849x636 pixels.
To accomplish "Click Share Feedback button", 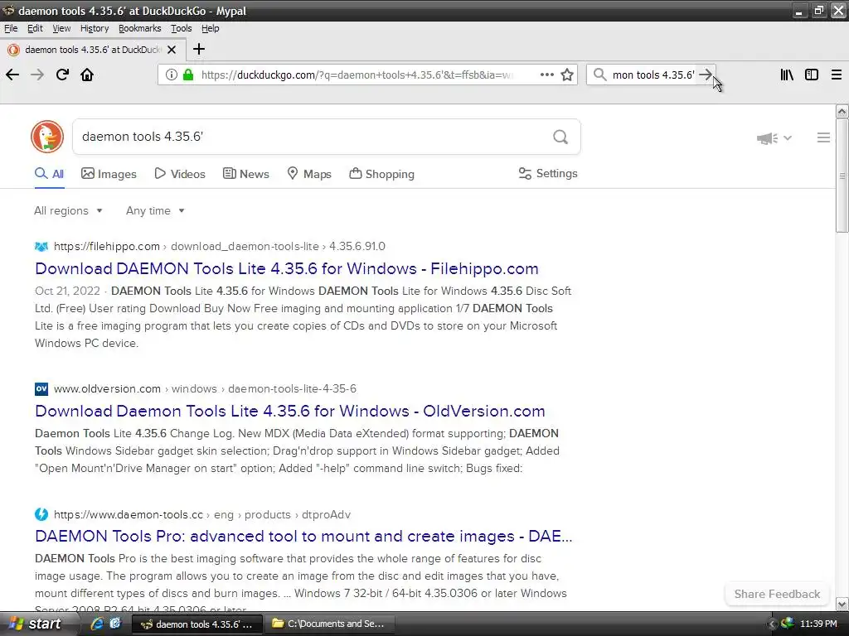I will 777,594.
